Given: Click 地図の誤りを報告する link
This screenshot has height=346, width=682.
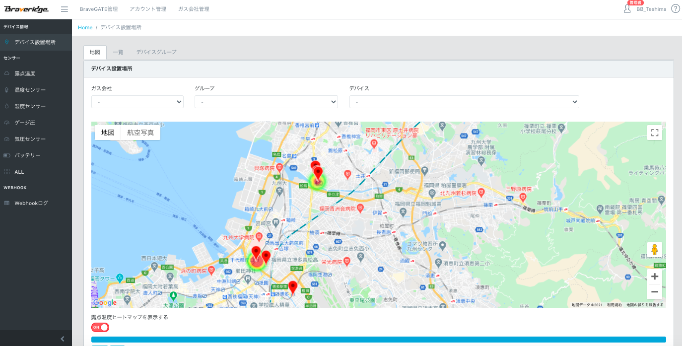Looking at the screenshot, I should 645,305.
